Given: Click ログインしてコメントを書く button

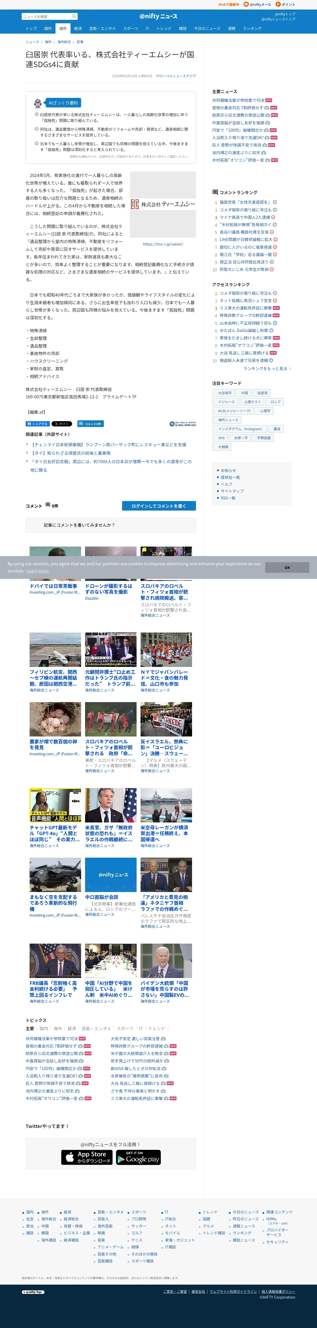Looking at the screenshot, I should pos(159,506).
